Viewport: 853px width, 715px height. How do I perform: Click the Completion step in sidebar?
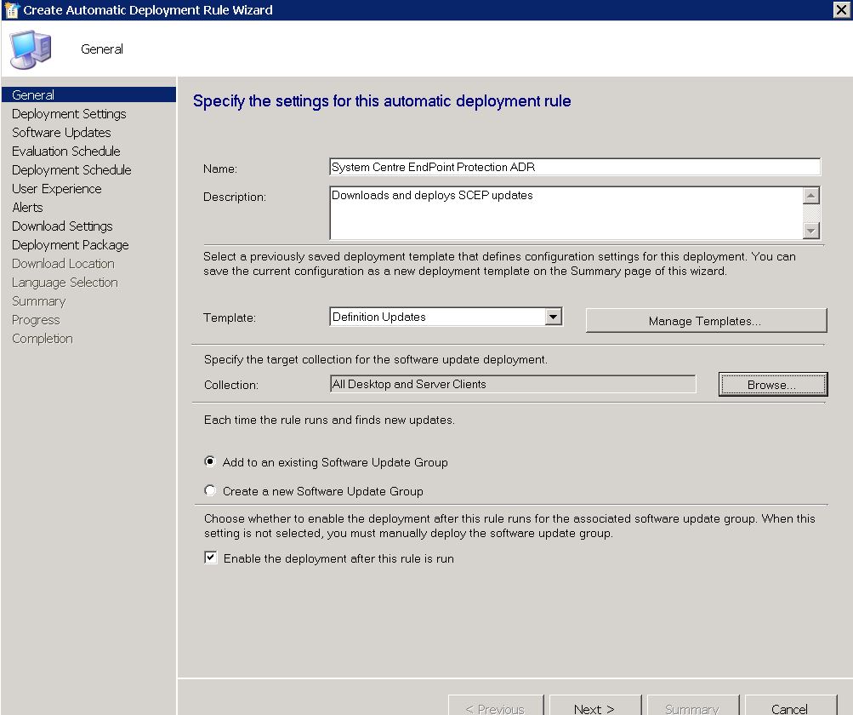(x=43, y=339)
